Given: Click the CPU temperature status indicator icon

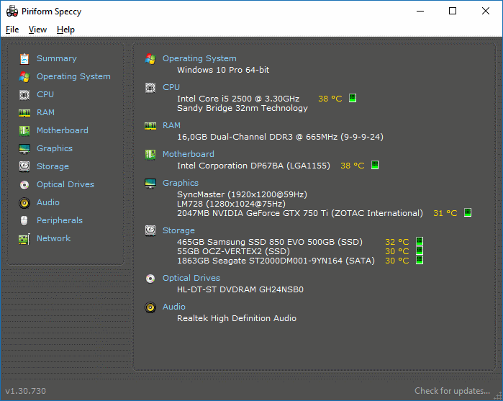Looking at the screenshot, I should coord(352,98).
